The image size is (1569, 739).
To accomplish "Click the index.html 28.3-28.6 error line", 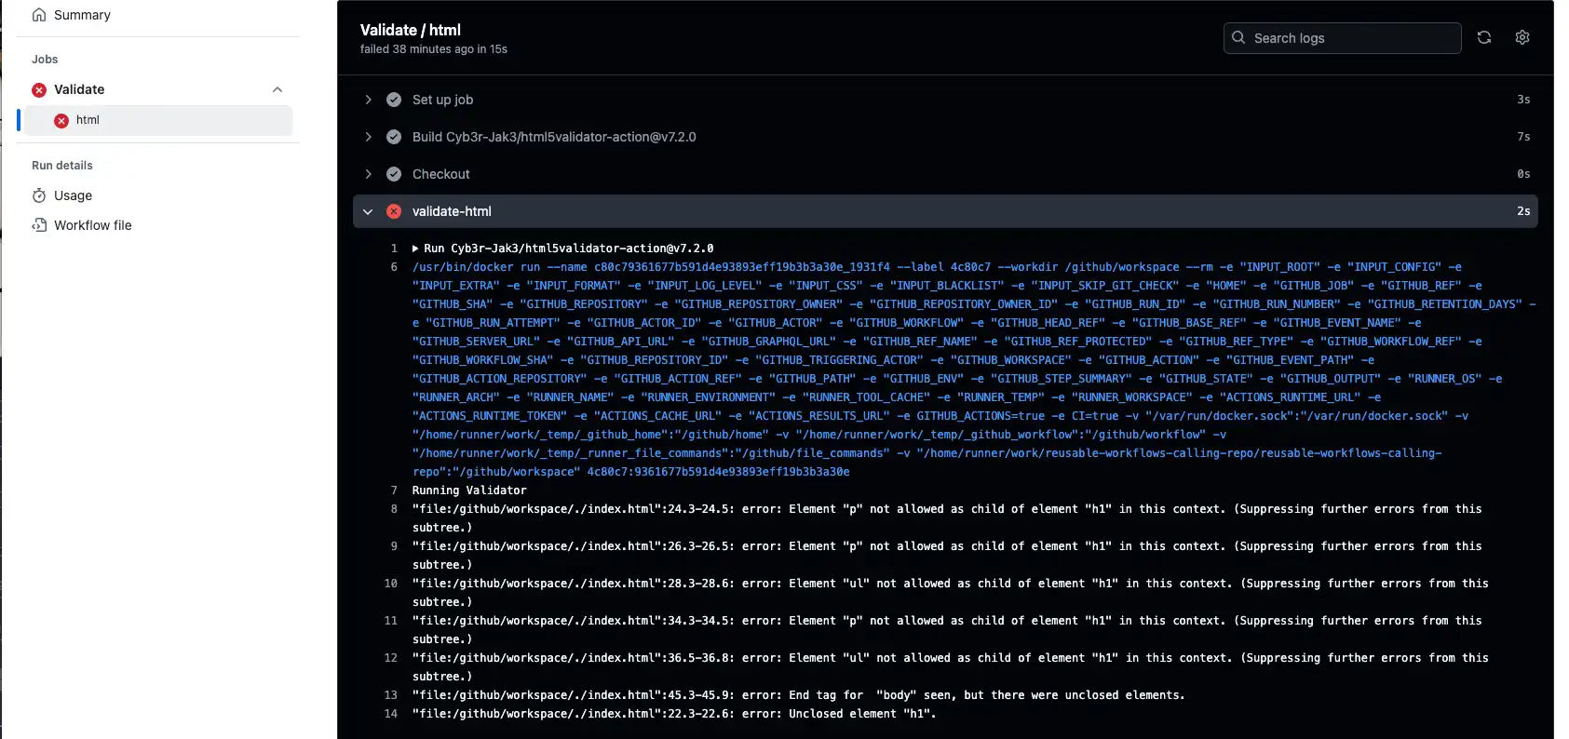I will [951, 593].
